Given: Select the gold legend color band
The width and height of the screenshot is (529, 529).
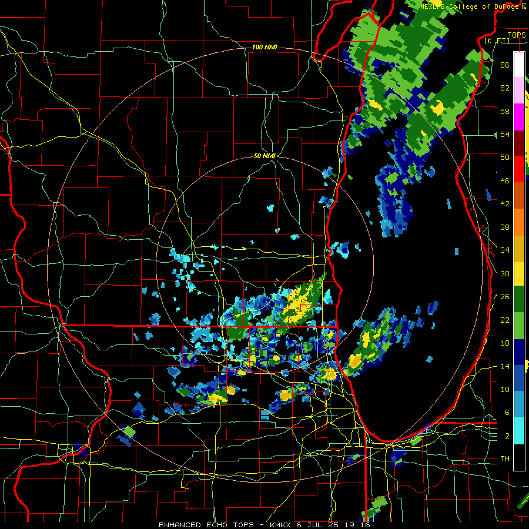Looking at the screenshot, I should point(519,249).
